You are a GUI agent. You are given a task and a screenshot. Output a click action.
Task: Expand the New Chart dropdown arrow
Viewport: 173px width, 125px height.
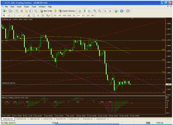[x=7, y=11]
